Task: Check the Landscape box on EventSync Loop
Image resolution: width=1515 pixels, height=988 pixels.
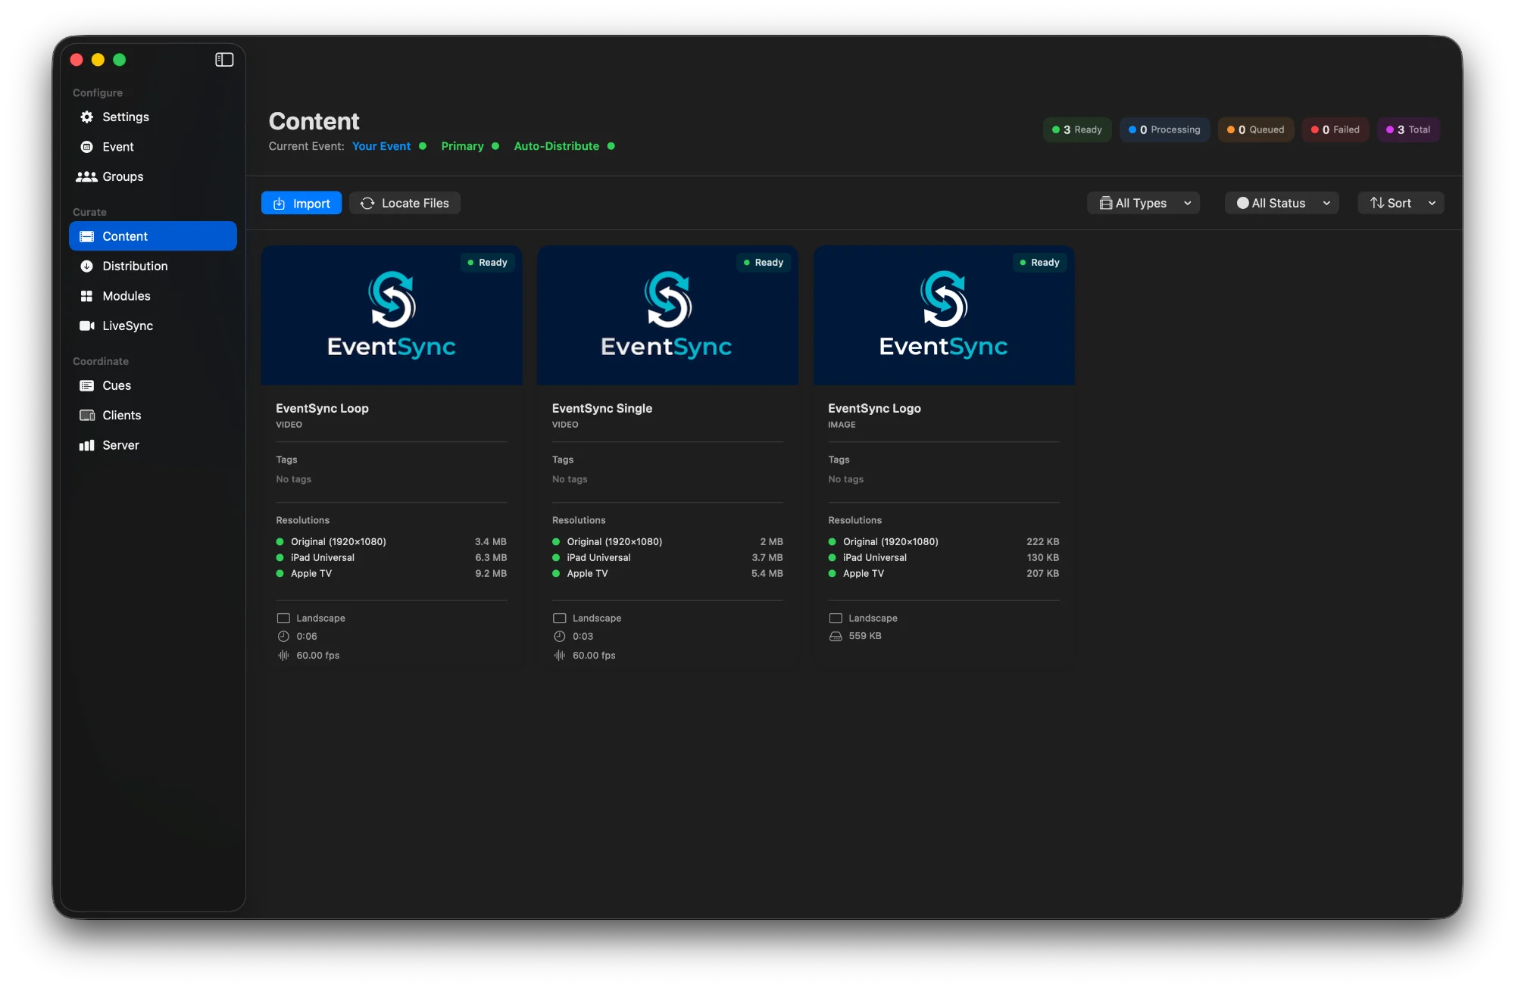Action: 283,618
